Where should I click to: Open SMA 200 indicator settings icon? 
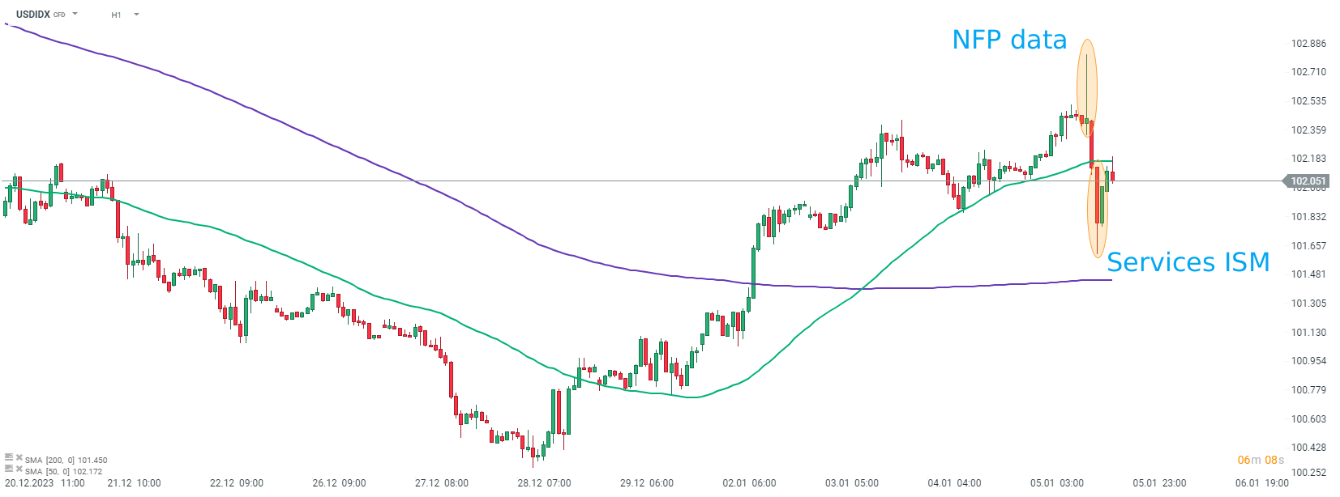pos(9,457)
